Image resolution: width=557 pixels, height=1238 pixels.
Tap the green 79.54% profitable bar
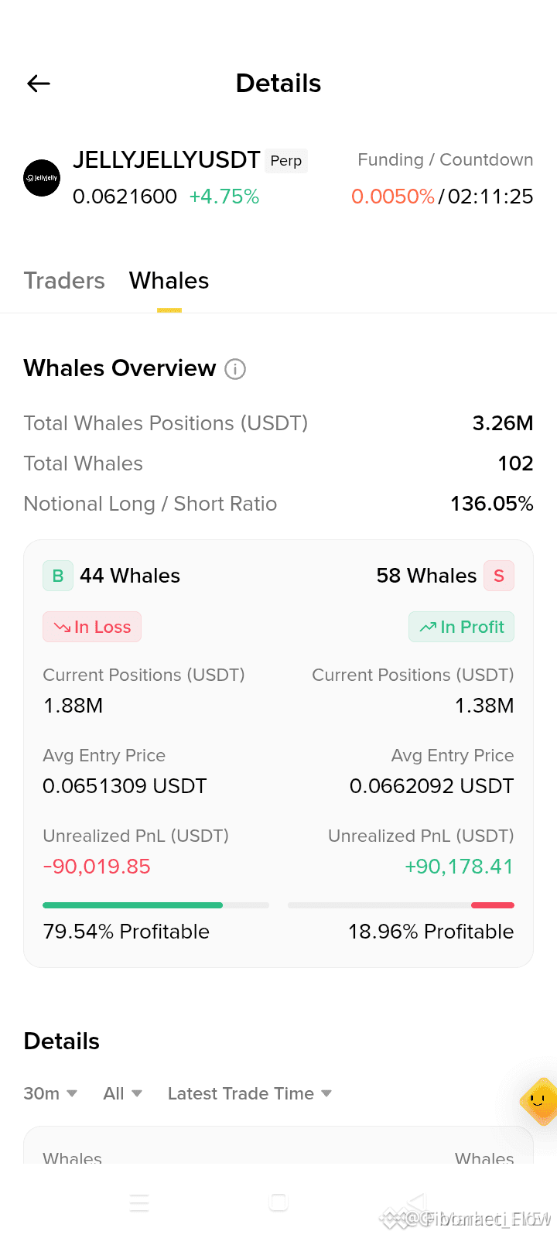click(x=132, y=905)
